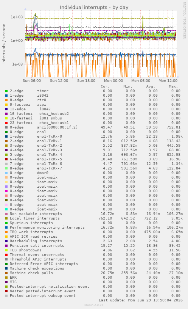
Task: Click the swatch beside ahci[0000:00:1f.2]
Action: [x=6, y=127]
